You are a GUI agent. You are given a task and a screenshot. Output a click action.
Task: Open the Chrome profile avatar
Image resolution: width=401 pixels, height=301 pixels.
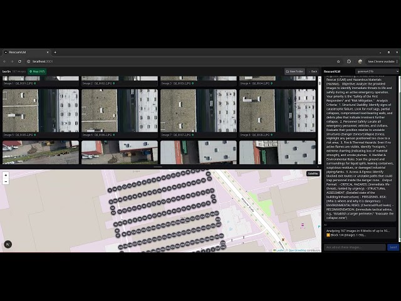[360, 61]
